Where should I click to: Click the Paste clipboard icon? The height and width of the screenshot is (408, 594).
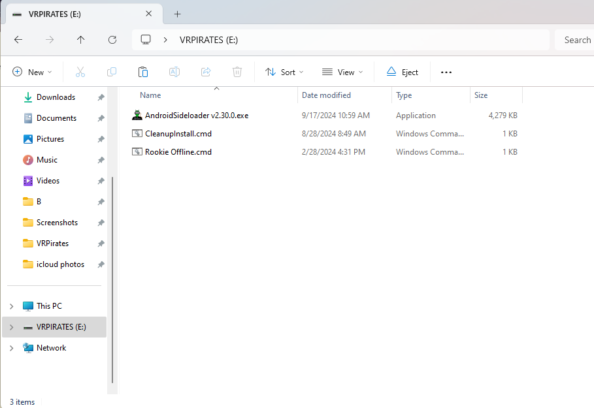tap(143, 72)
